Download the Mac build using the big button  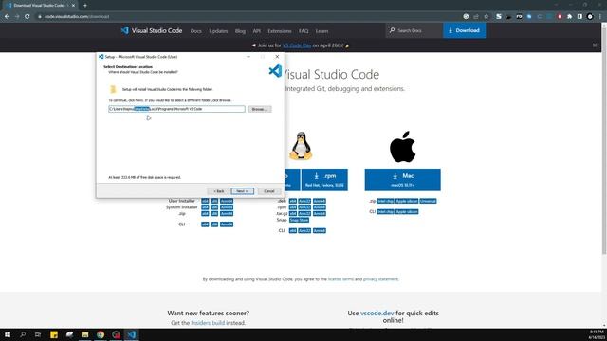[x=402, y=180]
